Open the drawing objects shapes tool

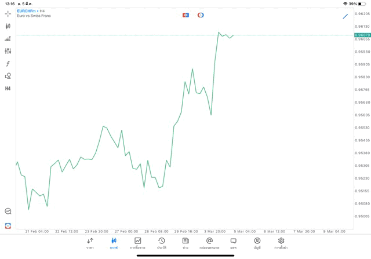coord(8,76)
